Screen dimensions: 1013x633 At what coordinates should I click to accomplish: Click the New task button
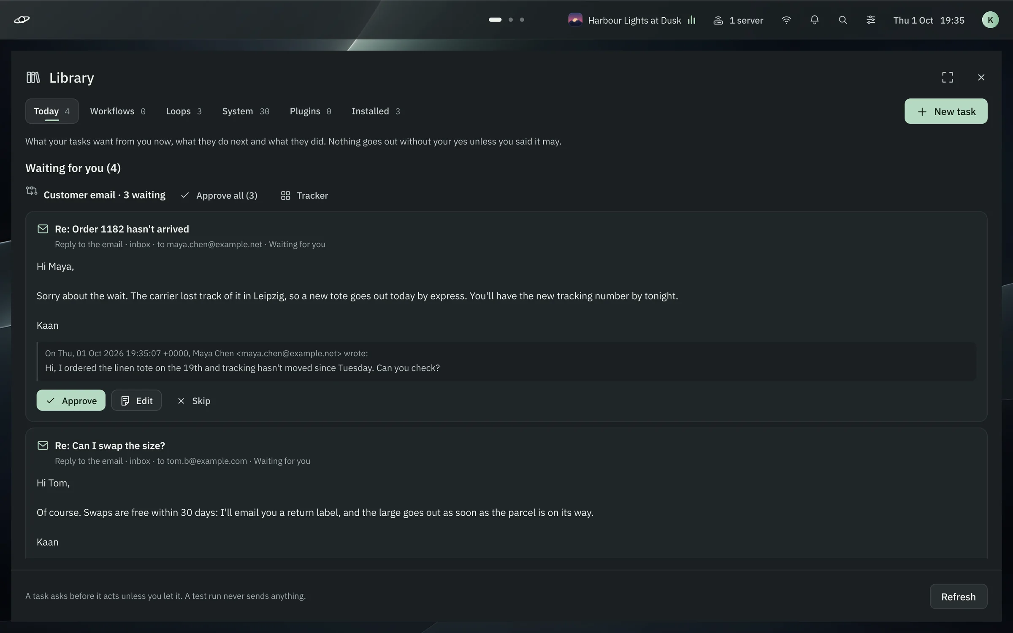click(945, 111)
